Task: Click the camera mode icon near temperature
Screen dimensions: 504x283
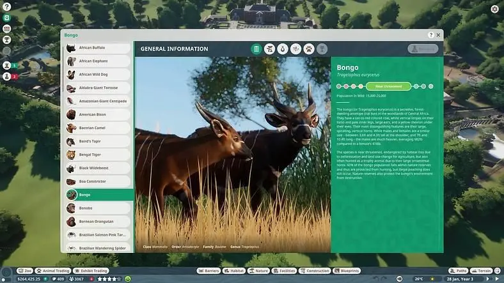Action: (x=399, y=279)
